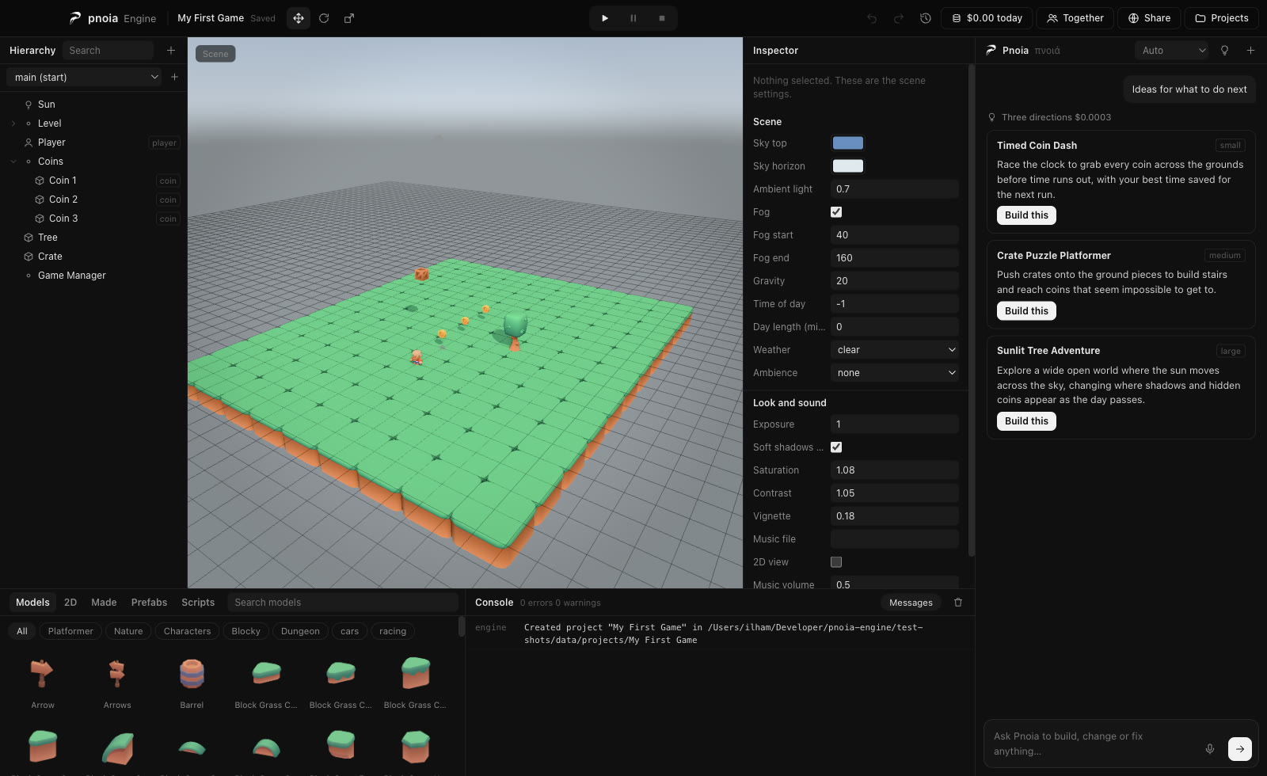The height and width of the screenshot is (776, 1267).
Task: Toggle the Fog checkbox
Action: 836,212
